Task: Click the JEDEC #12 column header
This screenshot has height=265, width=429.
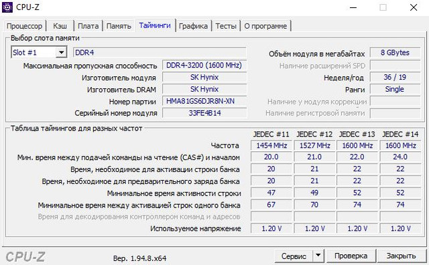Action: pos(314,134)
